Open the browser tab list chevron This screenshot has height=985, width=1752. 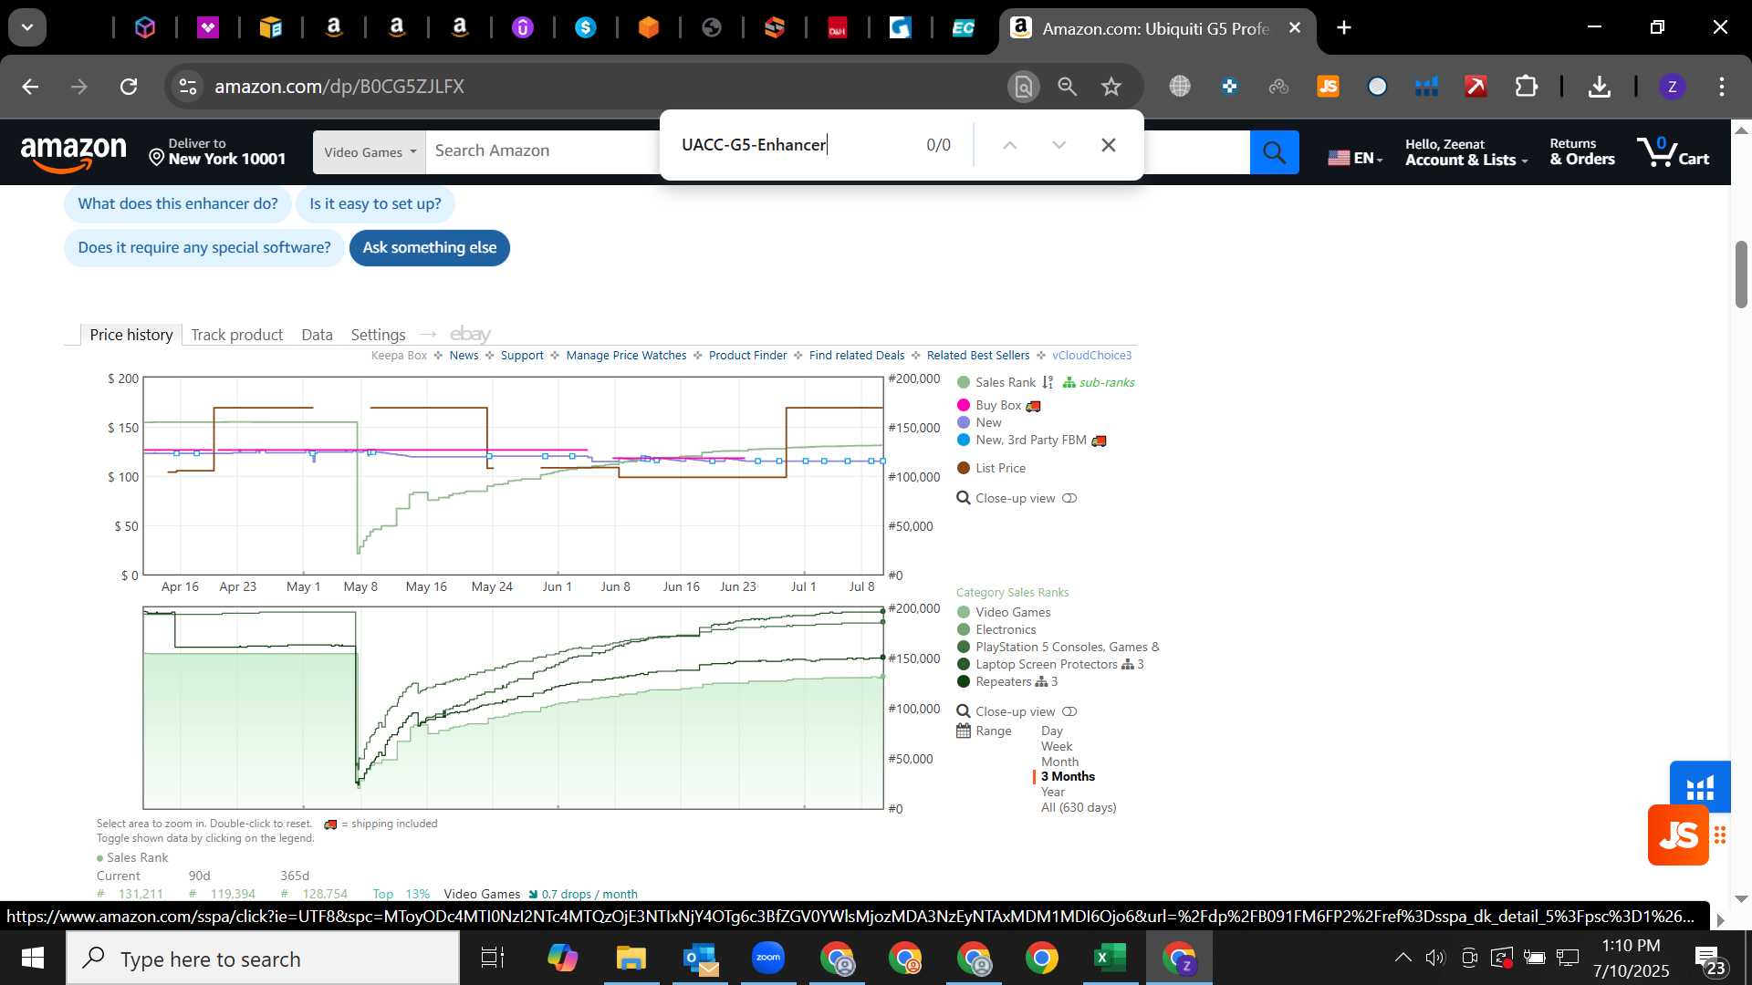[x=27, y=27]
